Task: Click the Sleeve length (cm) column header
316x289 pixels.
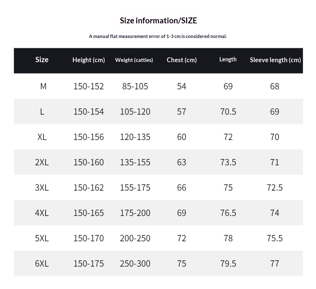Action: coord(275,60)
